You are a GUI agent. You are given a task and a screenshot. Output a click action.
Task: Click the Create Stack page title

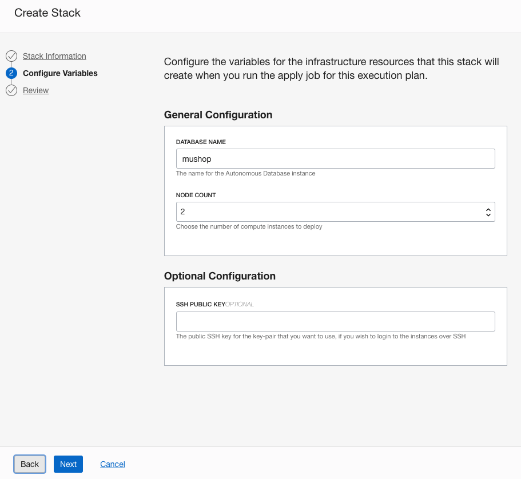(x=47, y=13)
